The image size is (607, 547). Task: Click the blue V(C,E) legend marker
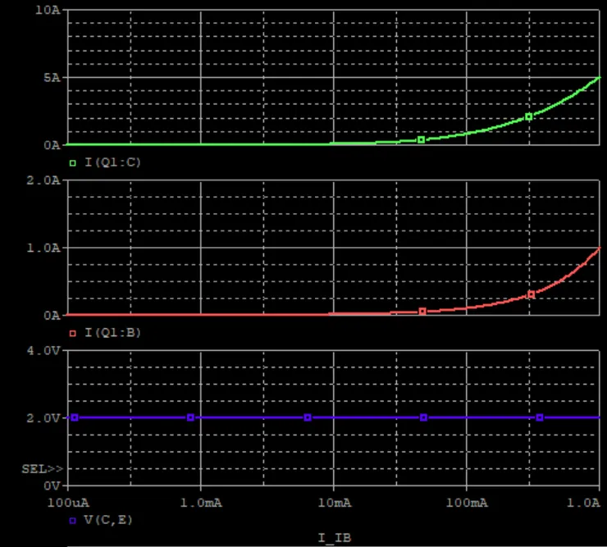72,521
